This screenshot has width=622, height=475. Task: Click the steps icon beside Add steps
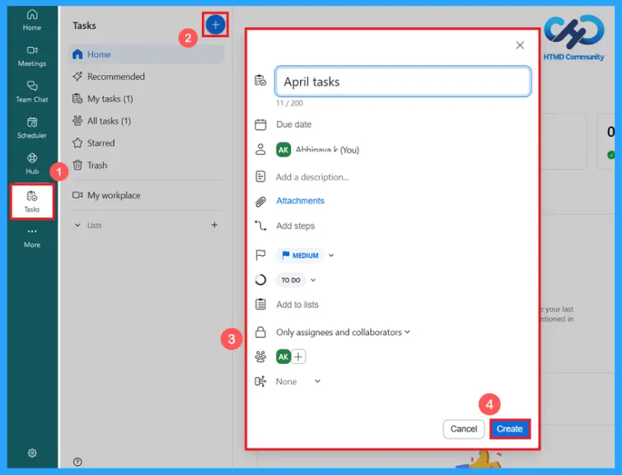tap(260, 226)
